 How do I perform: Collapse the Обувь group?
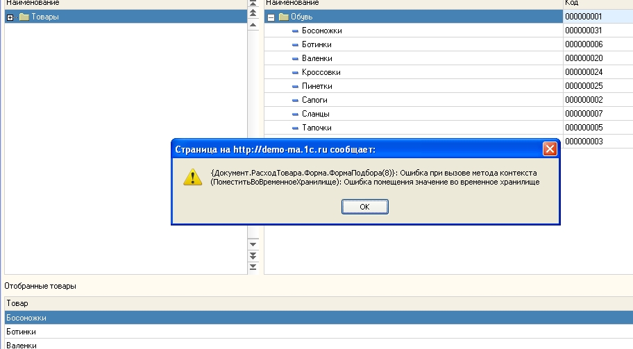tap(271, 17)
